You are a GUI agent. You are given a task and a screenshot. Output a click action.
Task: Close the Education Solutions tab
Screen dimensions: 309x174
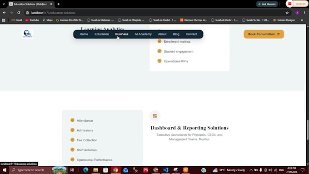(x=51, y=4)
